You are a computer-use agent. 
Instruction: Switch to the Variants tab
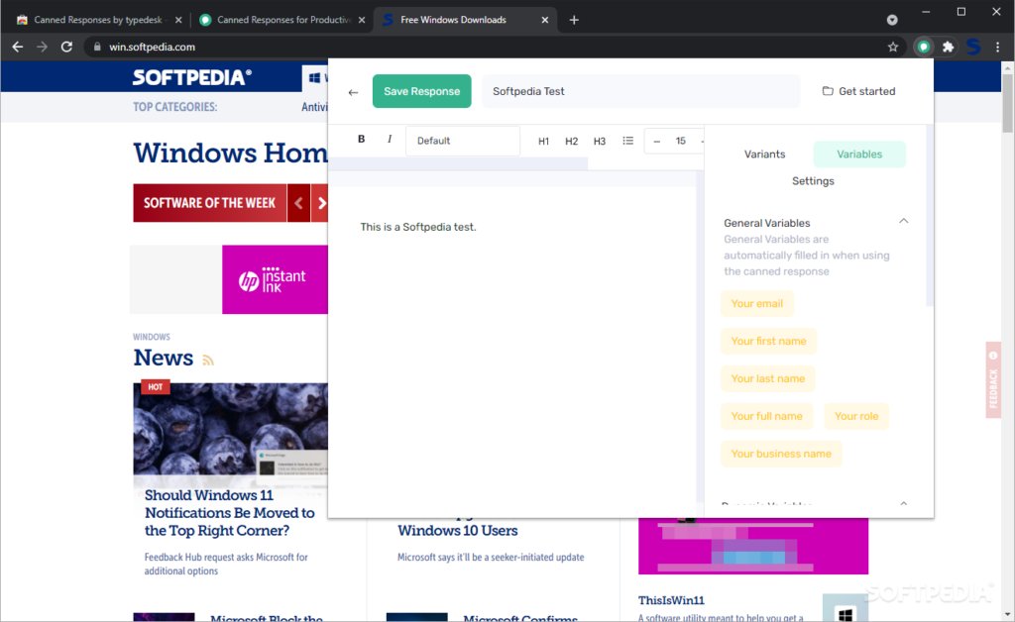coord(764,154)
